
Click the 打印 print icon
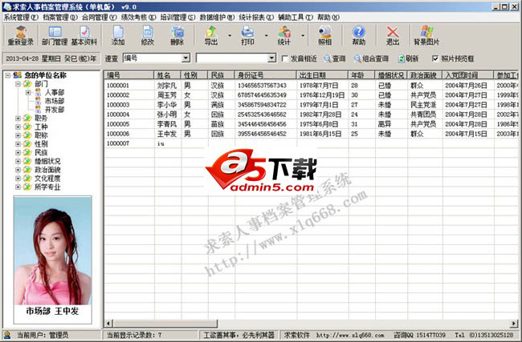pyautogui.click(x=247, y=35)
